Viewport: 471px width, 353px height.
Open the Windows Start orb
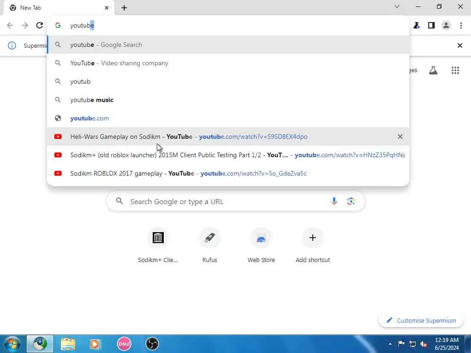click(12, 344)
